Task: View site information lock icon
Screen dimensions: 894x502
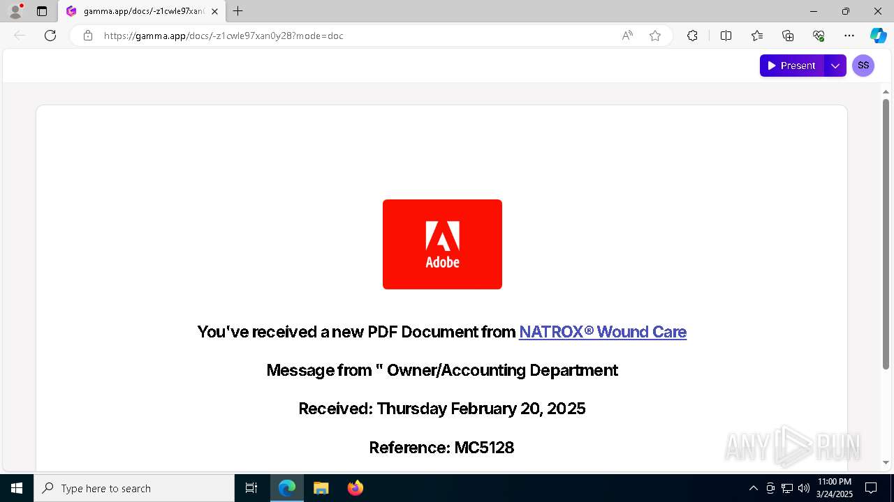Action: point(88,36)
